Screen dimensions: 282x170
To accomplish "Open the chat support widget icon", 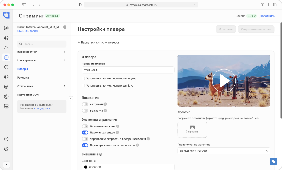I will 273,161.
